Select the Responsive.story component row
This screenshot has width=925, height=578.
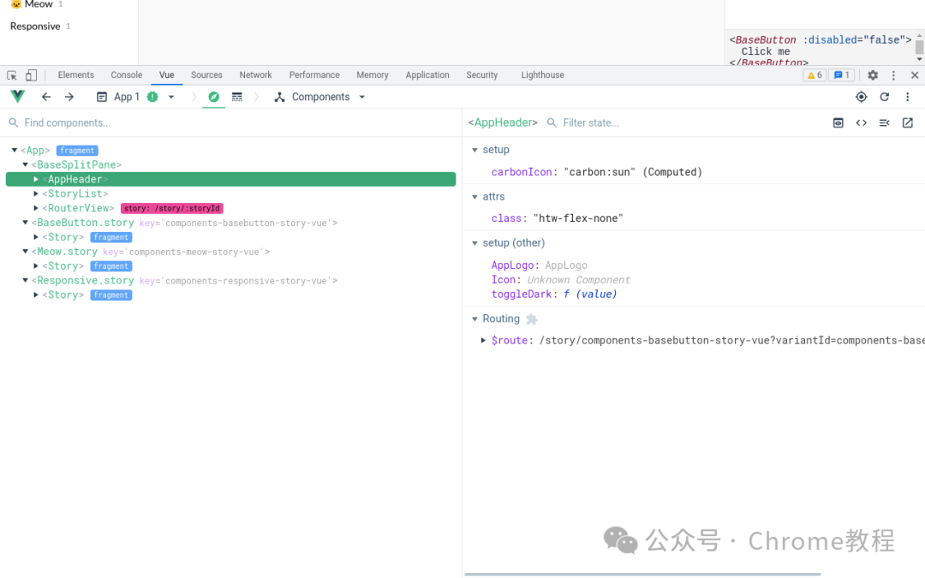(230, 281)
